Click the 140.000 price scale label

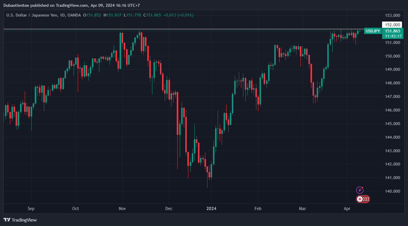[393, 191]
